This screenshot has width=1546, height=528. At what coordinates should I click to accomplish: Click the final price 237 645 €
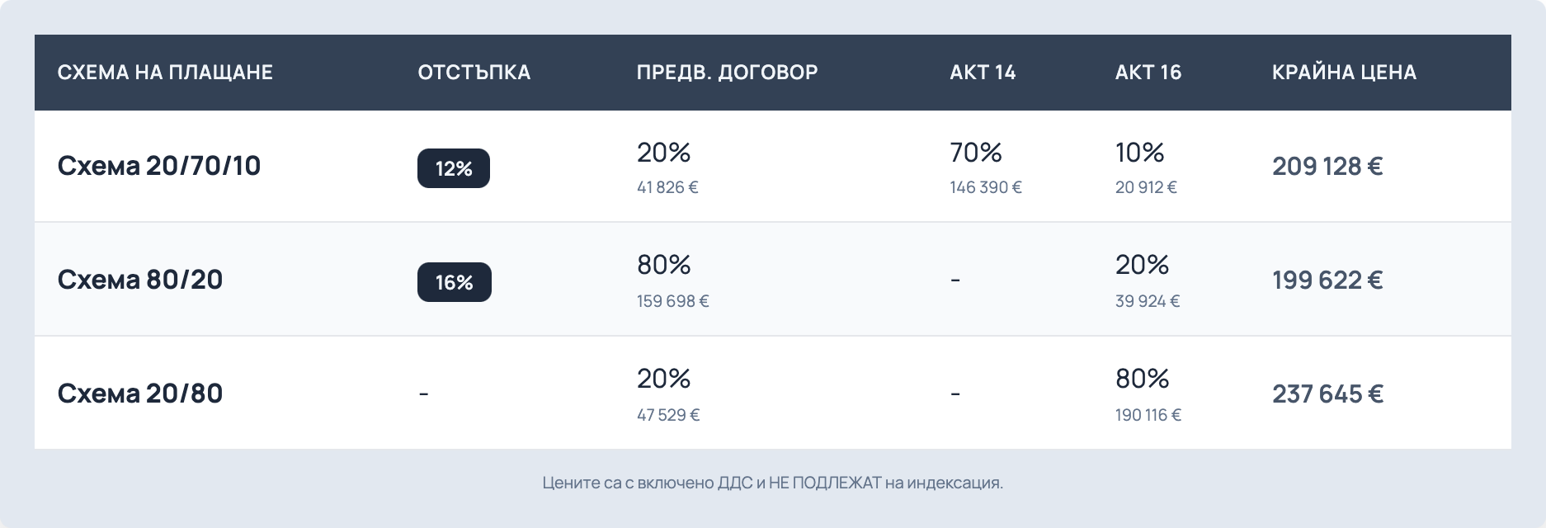(x=1327, y=394)
